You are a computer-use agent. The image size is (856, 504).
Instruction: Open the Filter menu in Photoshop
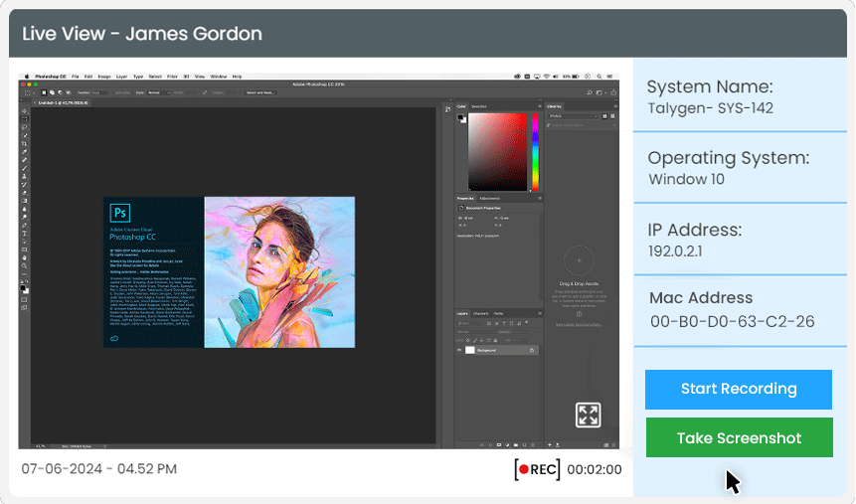tap(172, 77)
